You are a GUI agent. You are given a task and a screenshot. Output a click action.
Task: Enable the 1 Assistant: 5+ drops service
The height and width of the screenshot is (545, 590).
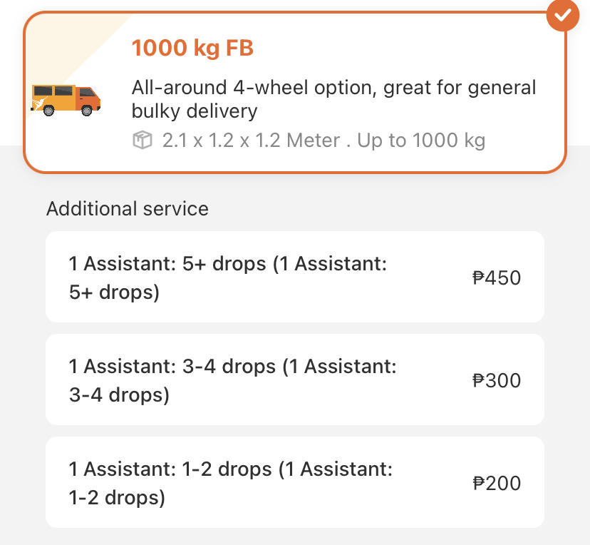coord(295,277)
